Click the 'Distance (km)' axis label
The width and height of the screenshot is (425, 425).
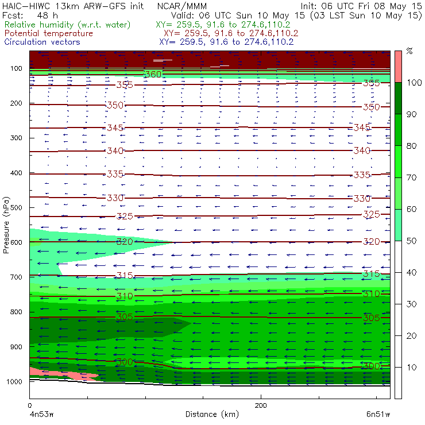(x=212, y=414)
